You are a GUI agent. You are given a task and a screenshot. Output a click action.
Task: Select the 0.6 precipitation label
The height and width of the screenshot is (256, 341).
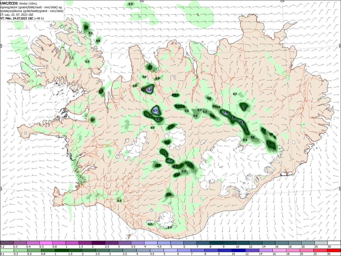tap(91, 33)
